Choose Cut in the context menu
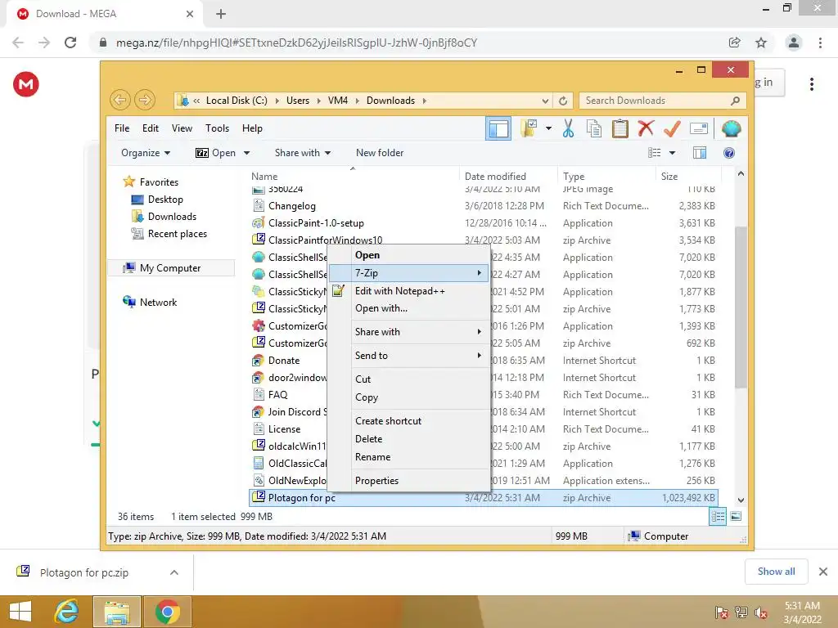The height and width of the screenshot is (628, 838). point(409,379)
